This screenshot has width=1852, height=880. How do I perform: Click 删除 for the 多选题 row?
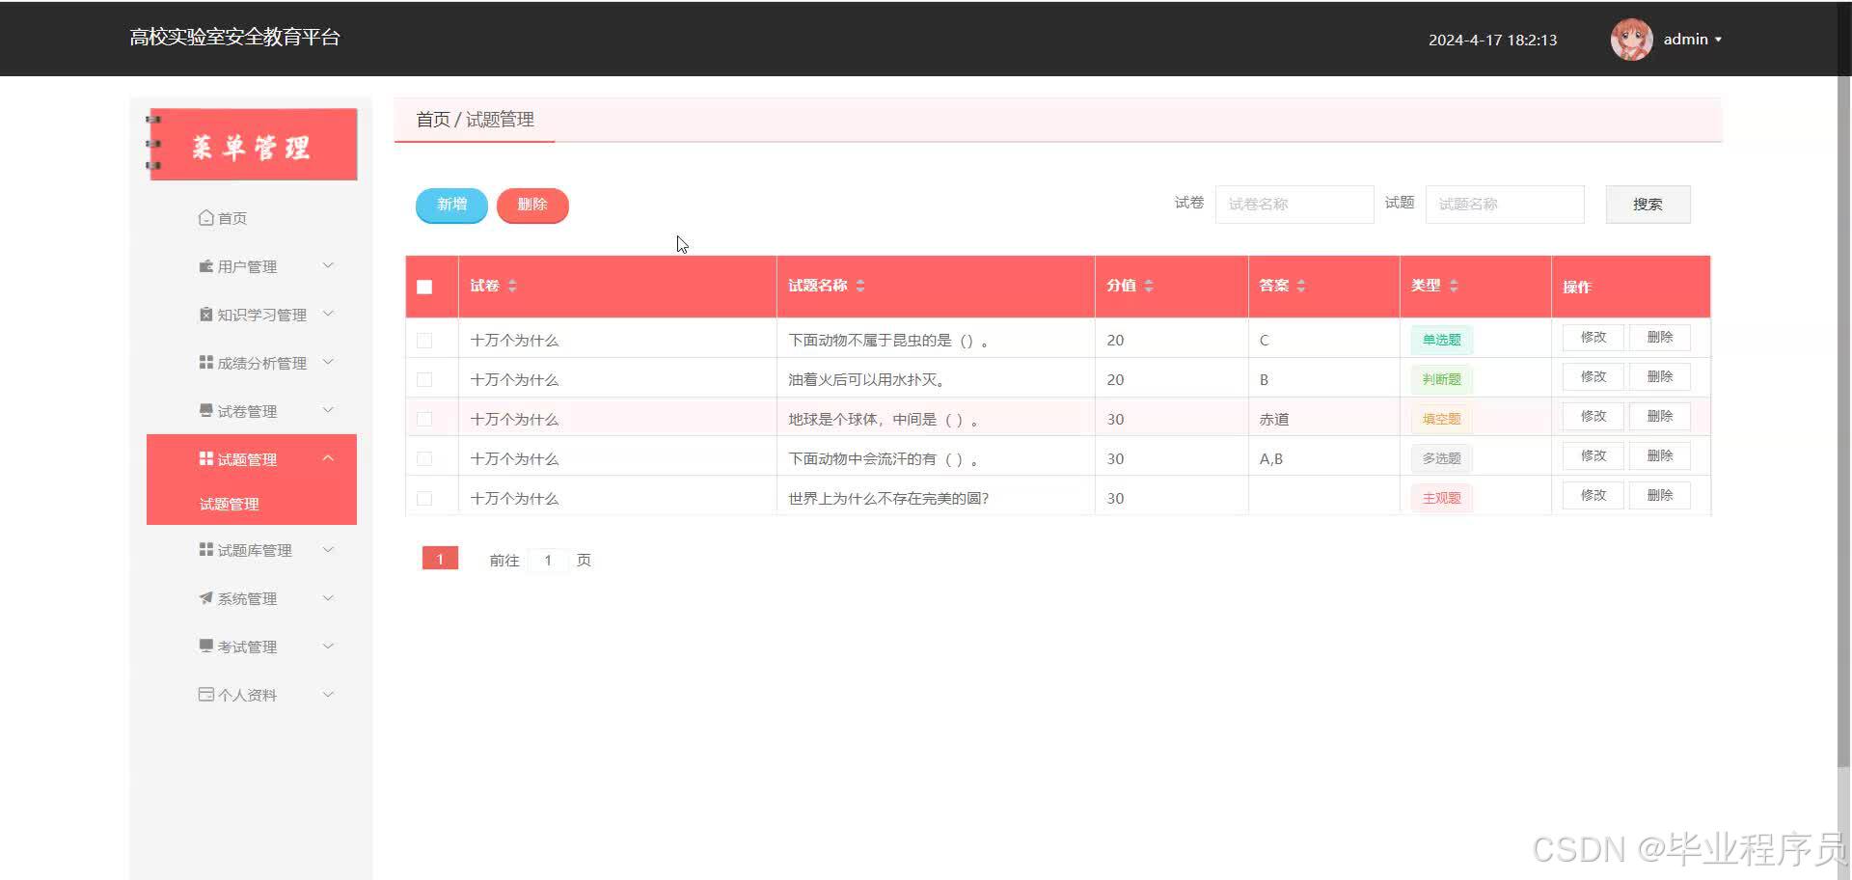(1660, 456)
